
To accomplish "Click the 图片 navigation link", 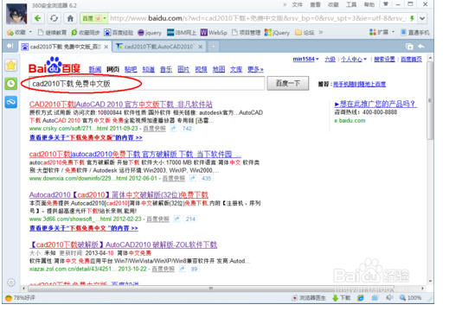I will 183,69.
